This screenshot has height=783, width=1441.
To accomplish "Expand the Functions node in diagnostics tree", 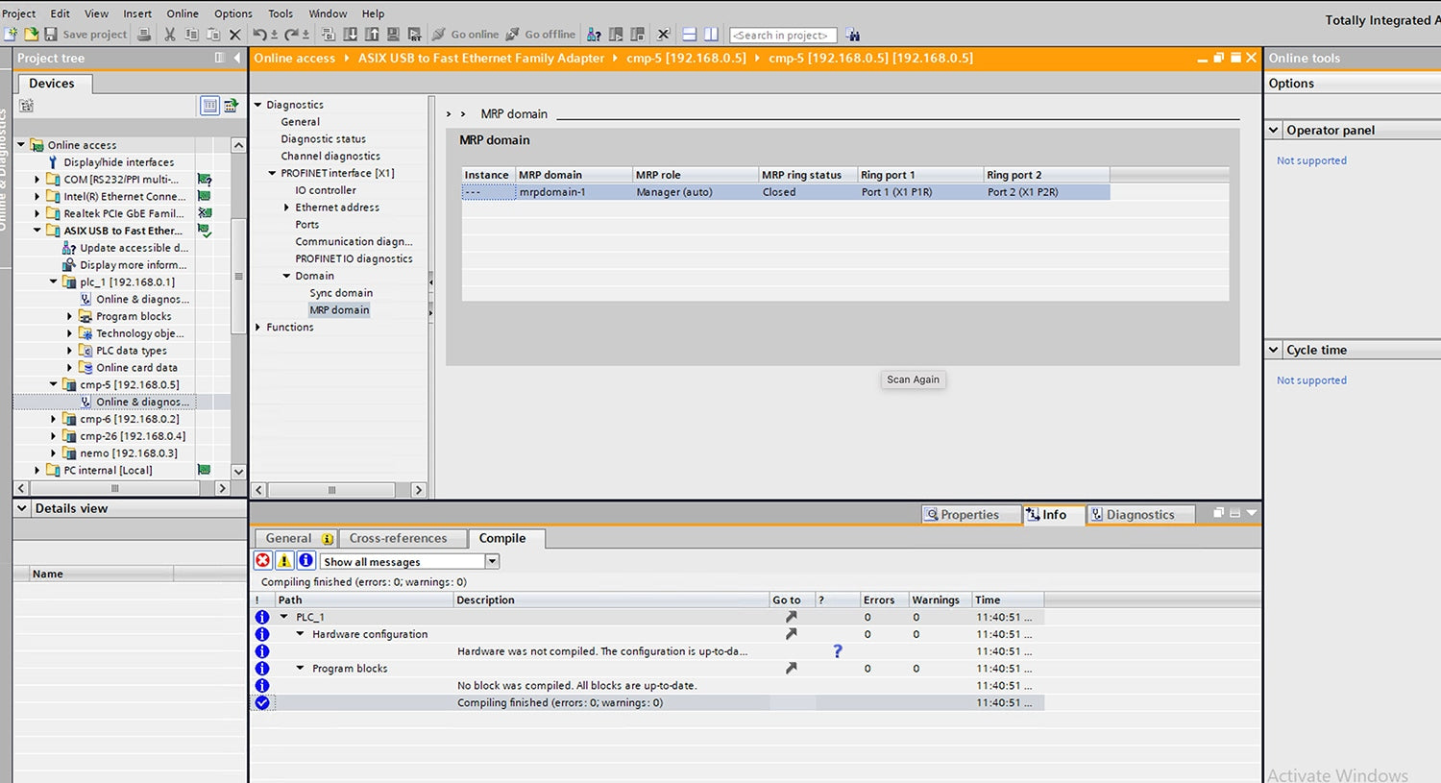I will click(x=258, y=328).
